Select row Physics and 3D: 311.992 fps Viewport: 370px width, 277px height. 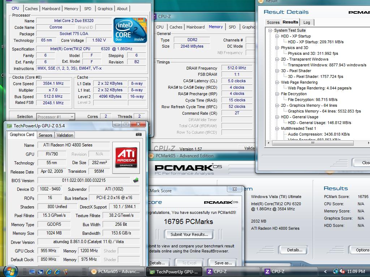pos(313,53)
